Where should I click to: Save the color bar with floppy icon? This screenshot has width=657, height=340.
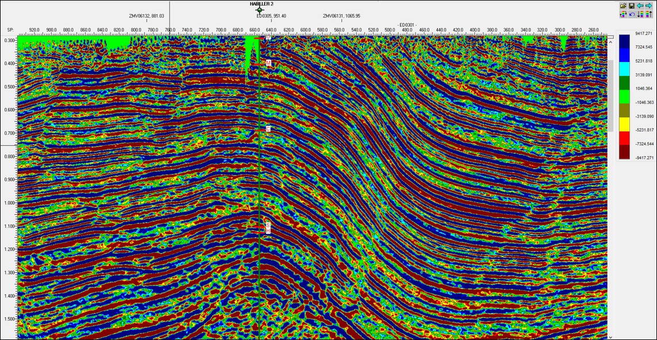[x=632, y=6]
